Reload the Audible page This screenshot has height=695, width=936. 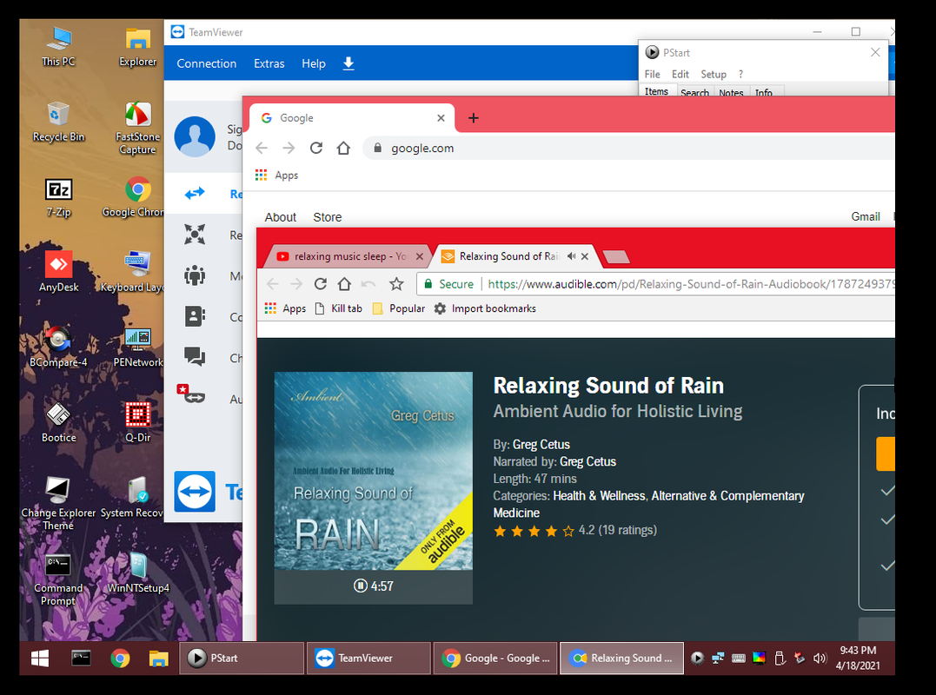[x=321, y=284]
